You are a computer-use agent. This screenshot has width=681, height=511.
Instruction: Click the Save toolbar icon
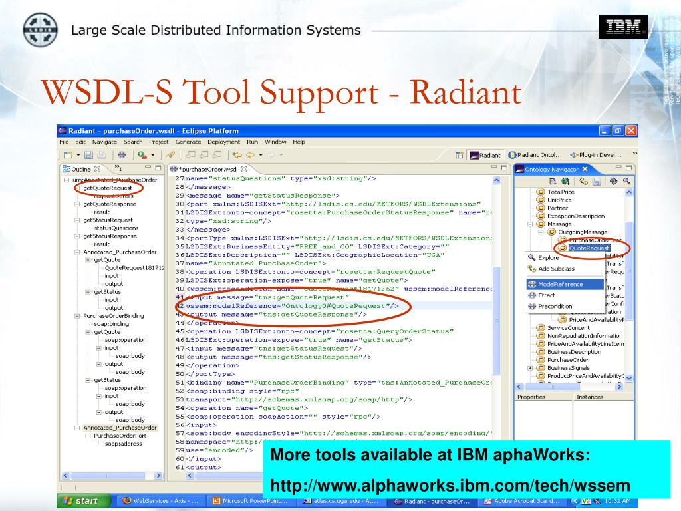pos(89,154)
